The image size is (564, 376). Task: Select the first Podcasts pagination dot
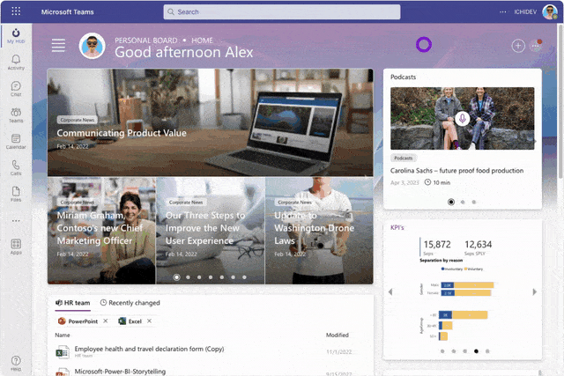(451, 202)
